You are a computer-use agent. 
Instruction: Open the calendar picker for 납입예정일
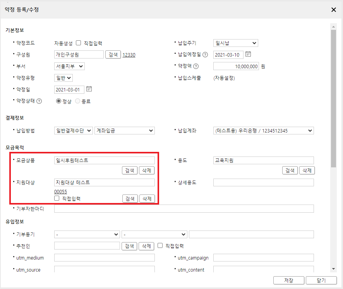click(x=248, y=54)
